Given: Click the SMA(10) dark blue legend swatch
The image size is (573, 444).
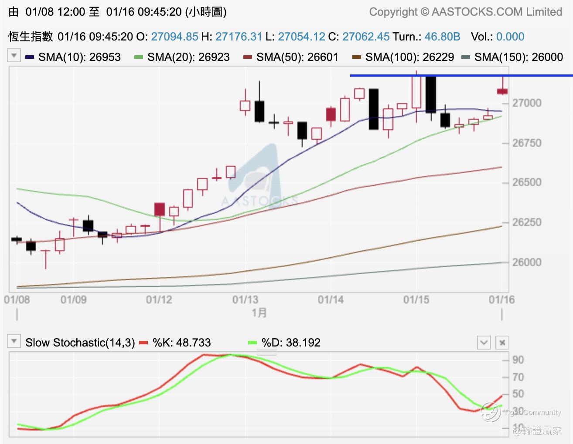Looking at the screenshot, I should (x=30, y=57).
